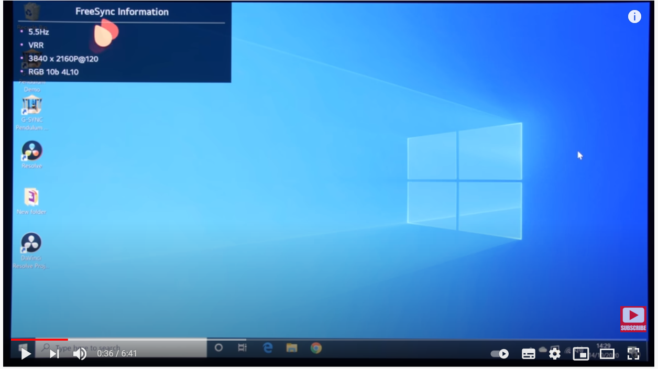Click the Edge browser taskbar icon
This screenshot has width=658, height=369.
click(268, 348)
